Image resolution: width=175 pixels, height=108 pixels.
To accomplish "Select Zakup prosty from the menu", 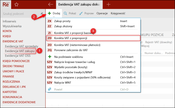I will coord(93,21).
